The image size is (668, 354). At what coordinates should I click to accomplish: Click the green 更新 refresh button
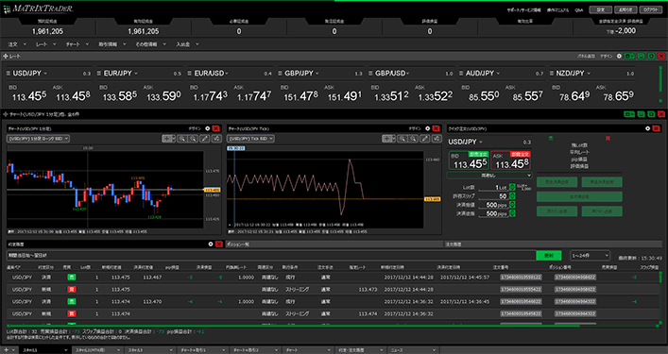coord(549,255)
